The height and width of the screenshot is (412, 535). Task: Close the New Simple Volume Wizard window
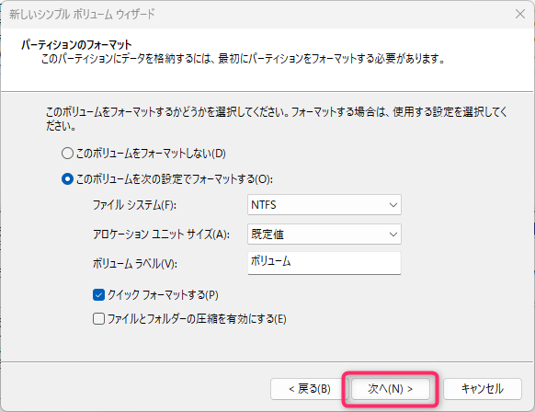520,14
